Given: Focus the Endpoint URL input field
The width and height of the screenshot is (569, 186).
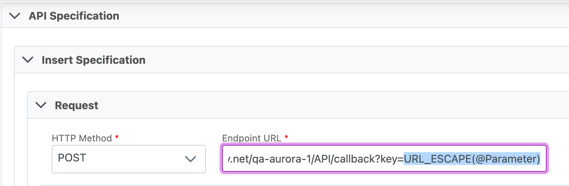Looking at the screenshot, I should point(384,159).
